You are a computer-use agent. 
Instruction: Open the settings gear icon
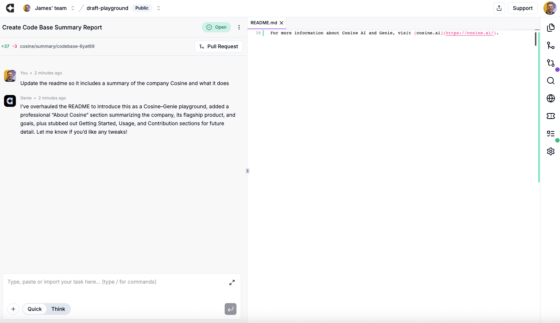coord(550,151)
